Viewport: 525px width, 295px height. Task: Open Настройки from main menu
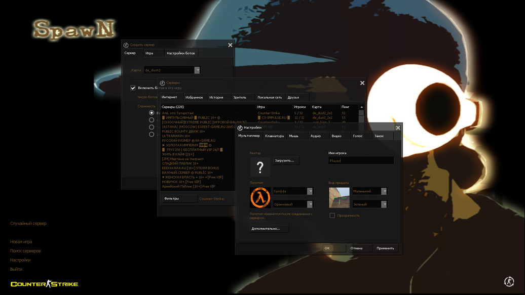[20, 260]
